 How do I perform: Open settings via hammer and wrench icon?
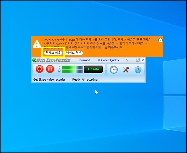click(126, 70)
